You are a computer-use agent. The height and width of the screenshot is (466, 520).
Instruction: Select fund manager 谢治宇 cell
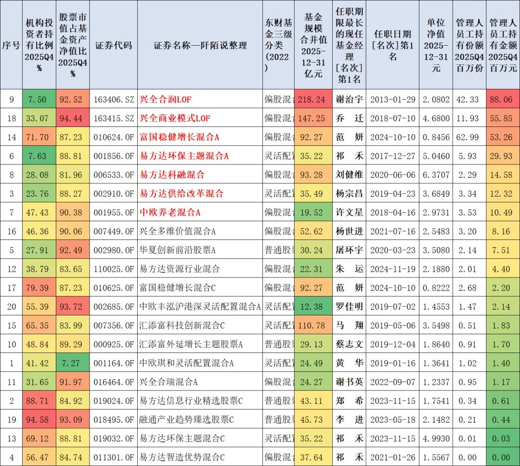click(x=349, y=100)
